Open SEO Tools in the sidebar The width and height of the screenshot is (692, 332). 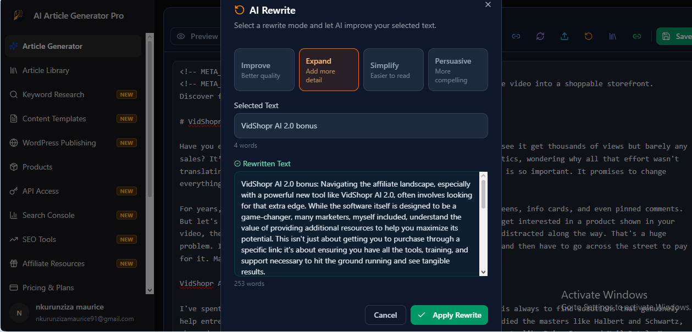(x=73, y=239)
